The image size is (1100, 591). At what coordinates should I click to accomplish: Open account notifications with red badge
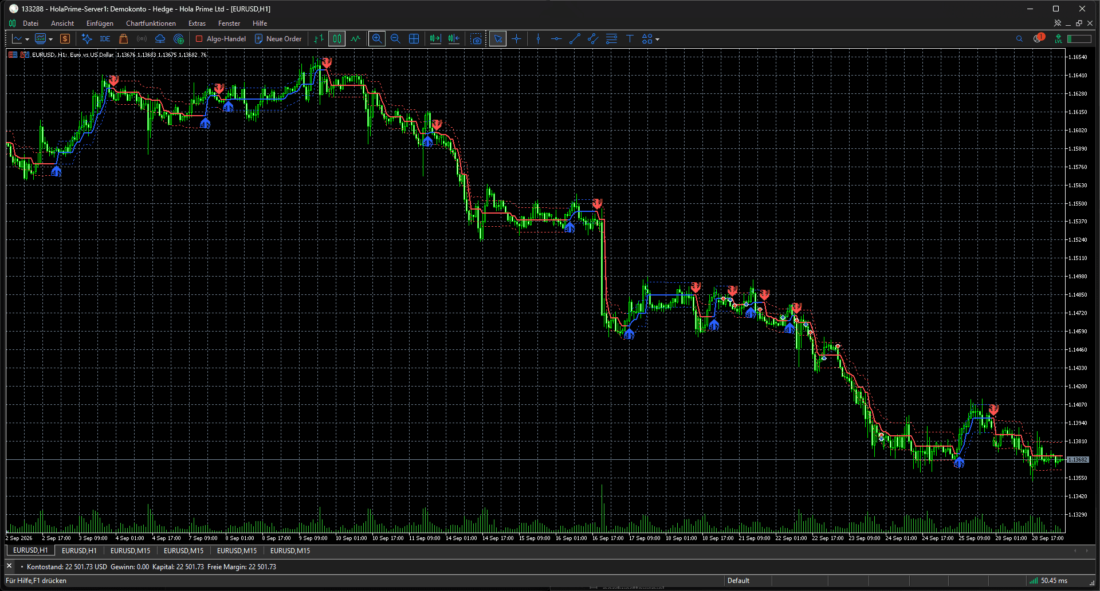(1039, 38)
